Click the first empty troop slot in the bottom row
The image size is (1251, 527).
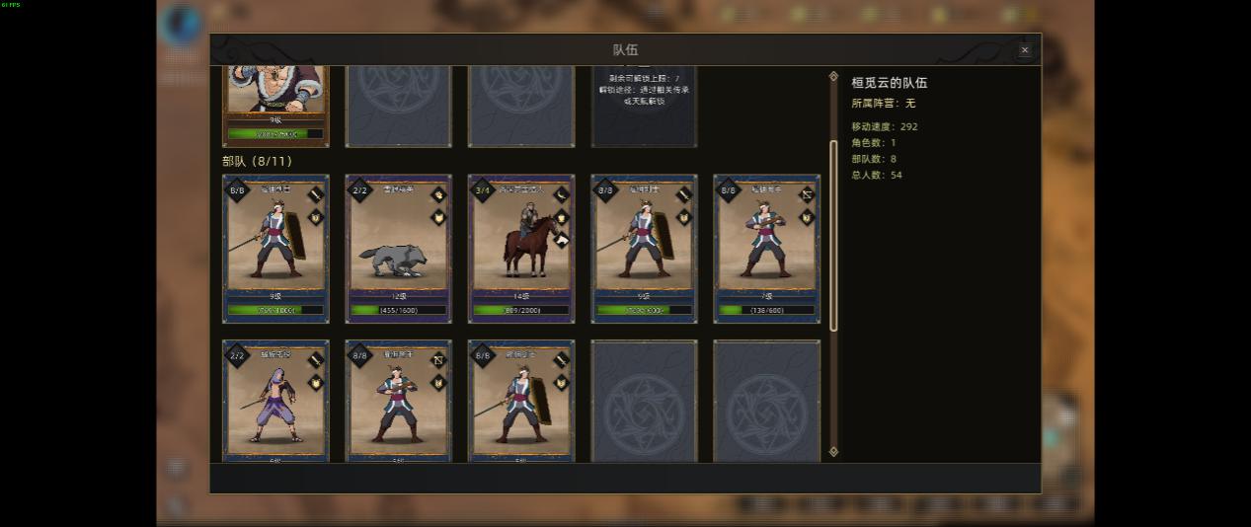coord(645,401)
